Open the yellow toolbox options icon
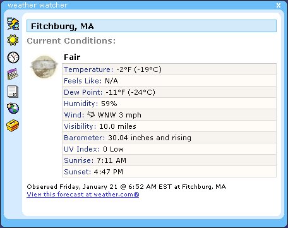This screenshot has width=288, height=228. tap(13, 126)
